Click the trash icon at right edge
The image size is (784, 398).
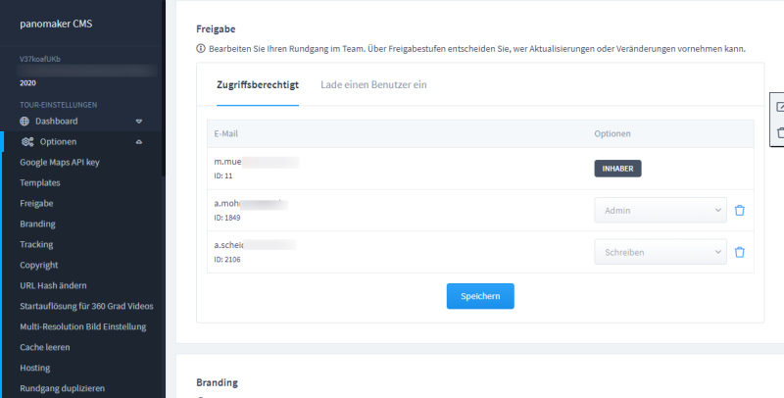pos(780,132)
